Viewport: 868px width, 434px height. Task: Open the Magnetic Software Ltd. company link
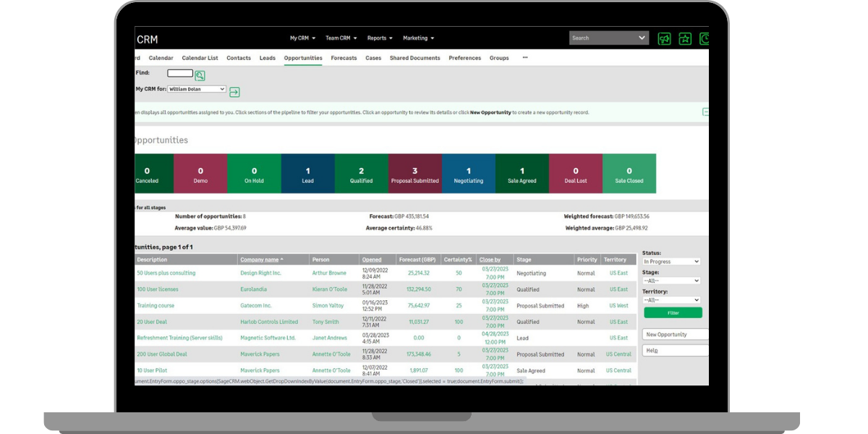tap(268, 338)
